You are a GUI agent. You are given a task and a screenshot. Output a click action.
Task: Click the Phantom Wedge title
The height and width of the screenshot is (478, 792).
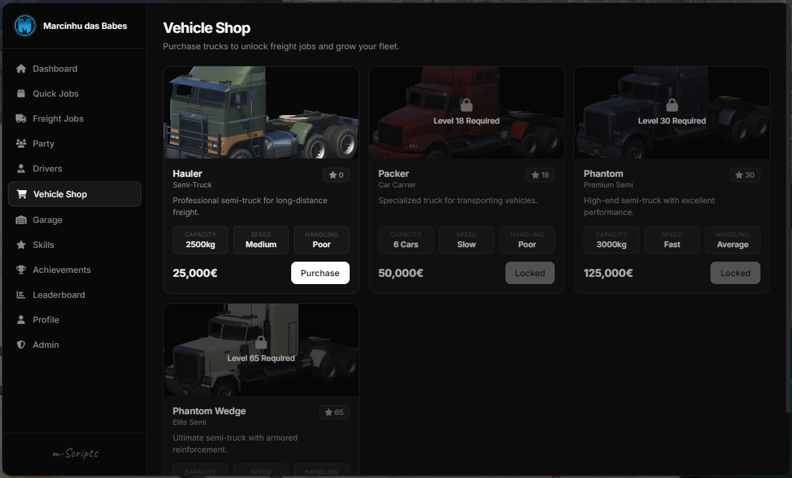209,411
